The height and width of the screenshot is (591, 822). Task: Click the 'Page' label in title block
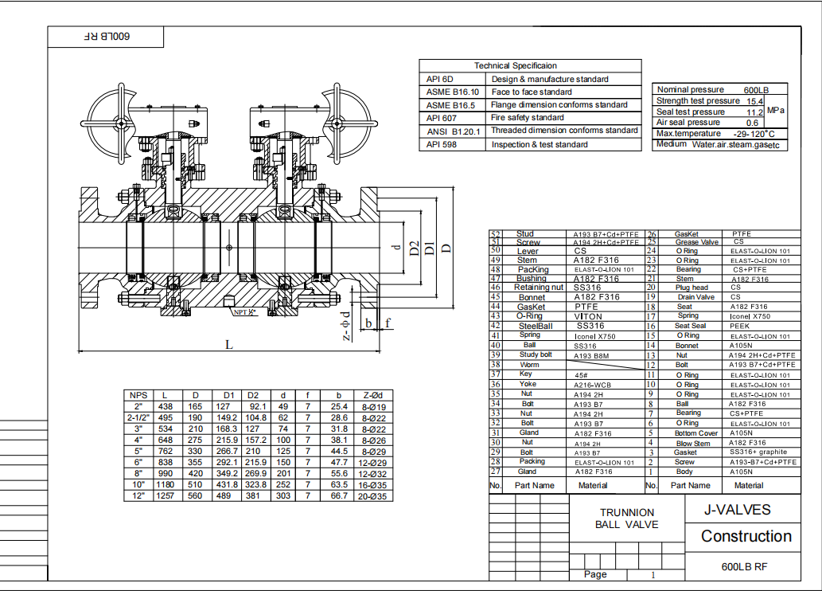point(595,574)
